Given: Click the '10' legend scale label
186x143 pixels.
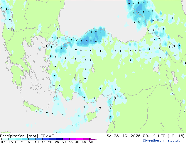Looking at the screenshot, I should 37,142.
